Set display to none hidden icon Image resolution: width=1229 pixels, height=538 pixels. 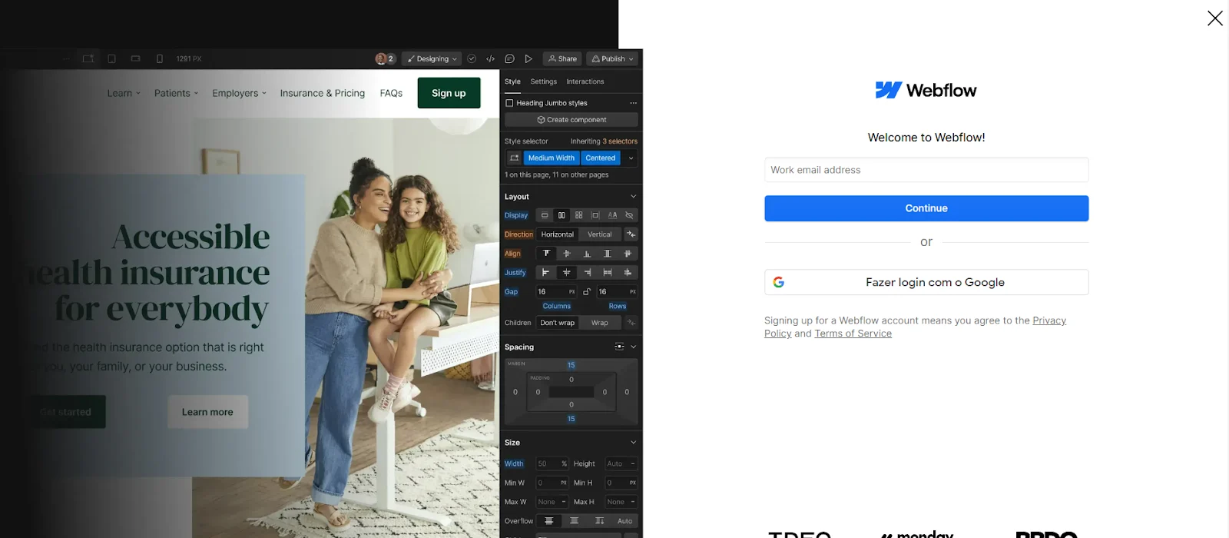[629, 215]
